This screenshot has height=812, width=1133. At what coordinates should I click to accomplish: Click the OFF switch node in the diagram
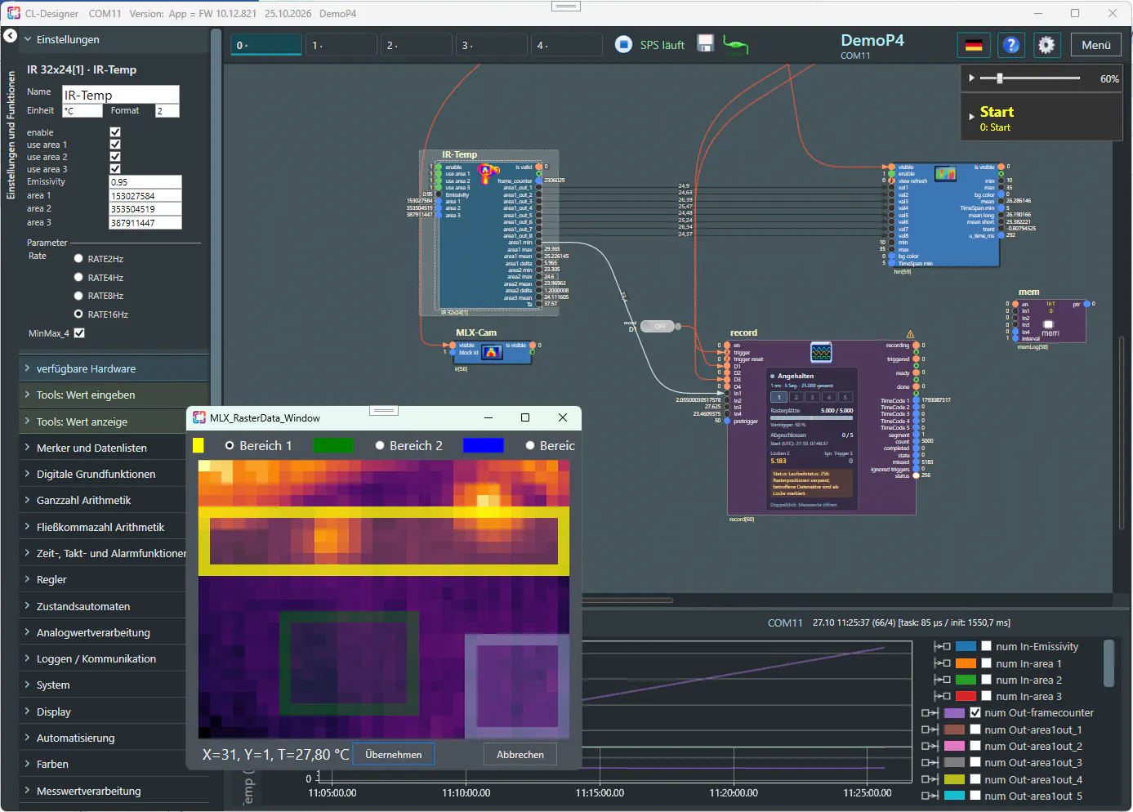click(659, 327)
